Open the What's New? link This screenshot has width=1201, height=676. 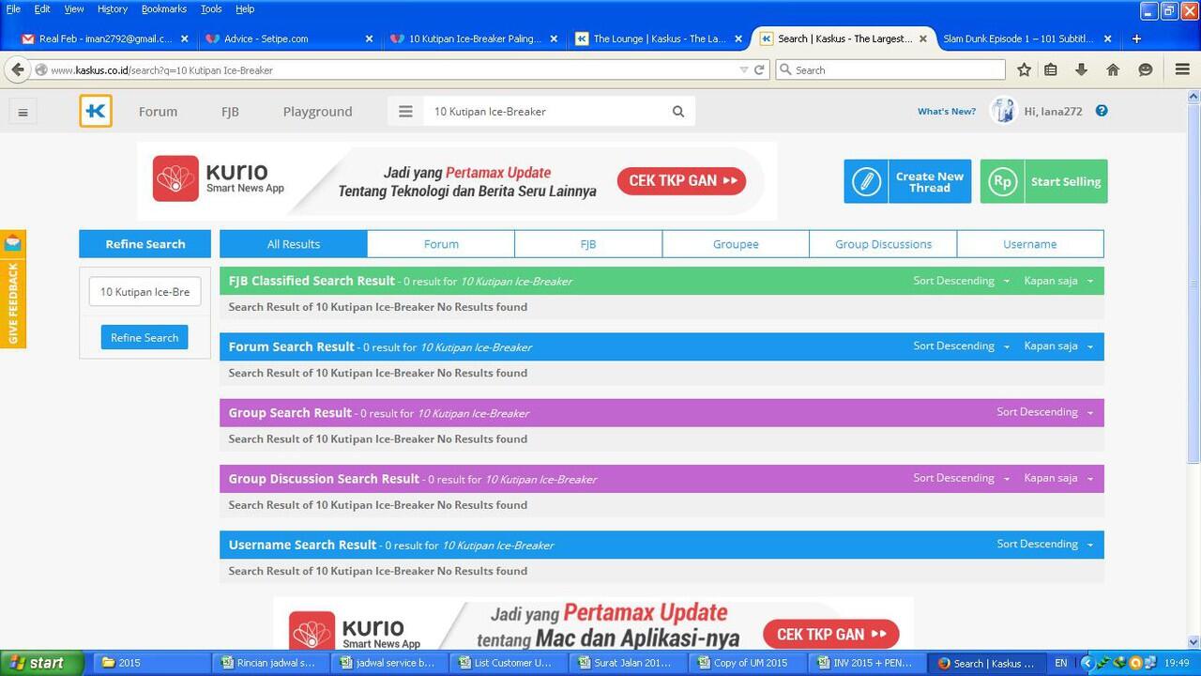[946, 111]
